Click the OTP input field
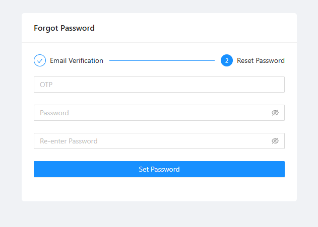Image resolution: width=318 pixels, height=227 pixels. (159, 85)
